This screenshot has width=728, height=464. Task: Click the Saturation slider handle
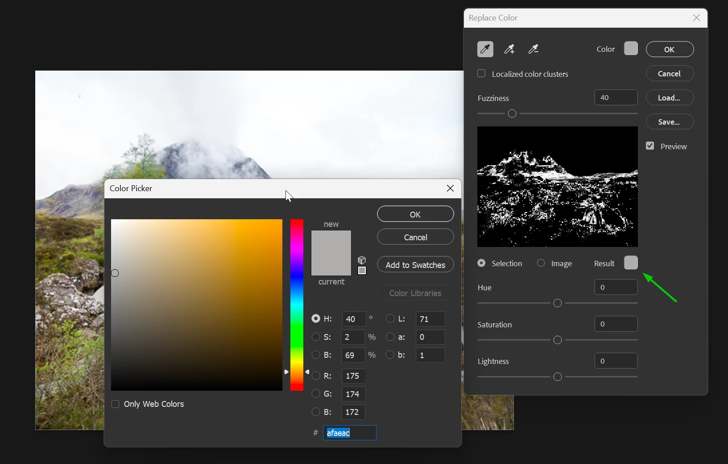(557, 340)
